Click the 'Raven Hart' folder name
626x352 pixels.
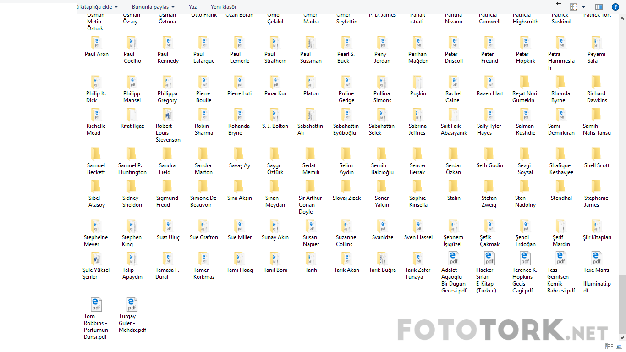tap(489, 93)
